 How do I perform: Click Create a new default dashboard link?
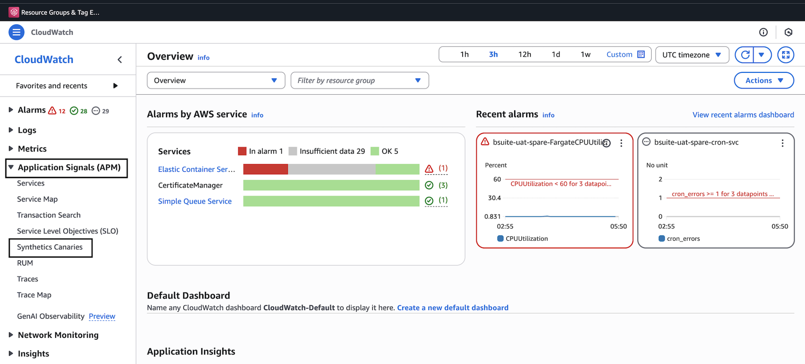453,307
